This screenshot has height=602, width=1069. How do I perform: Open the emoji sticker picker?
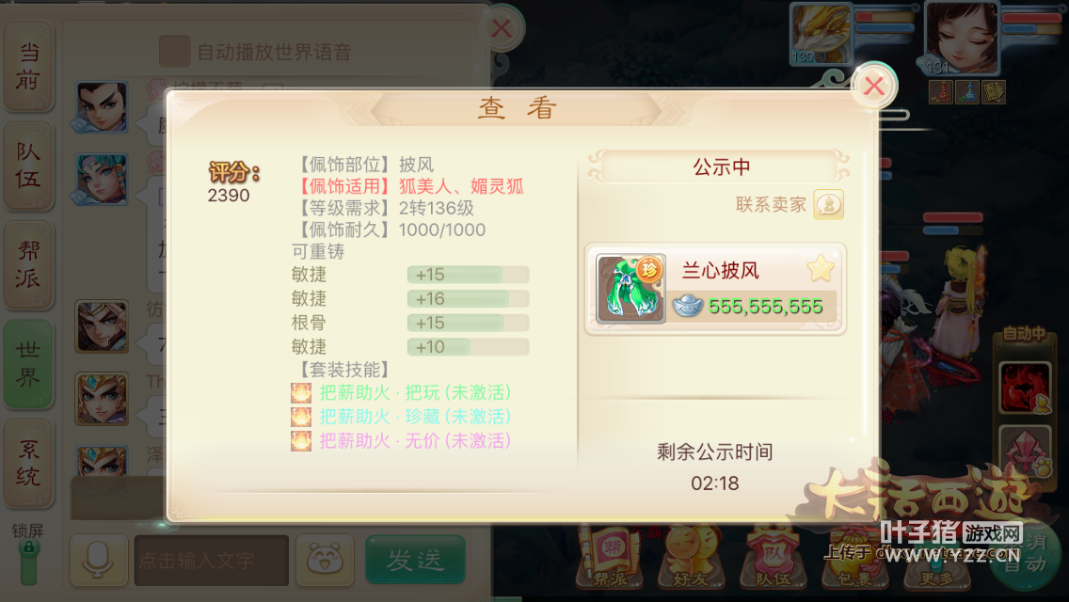point(325,560)
